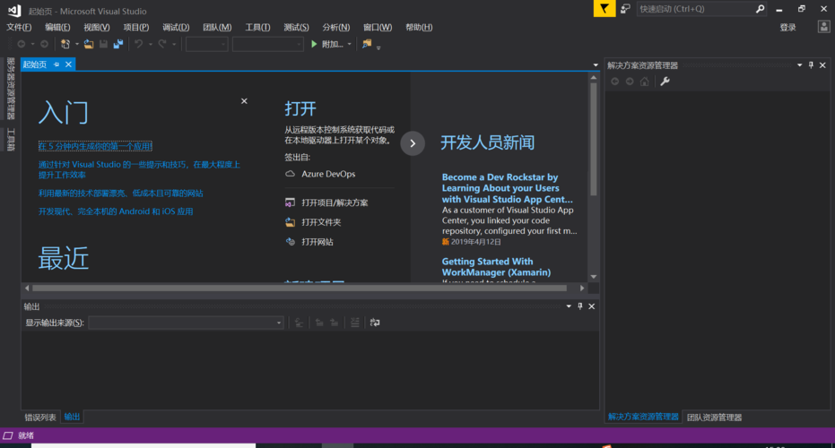Image resolution: width=835 pixels, height=448 pixels.
Task: Click the Solution Explorer home icon
Action: (x=644, y=82)
